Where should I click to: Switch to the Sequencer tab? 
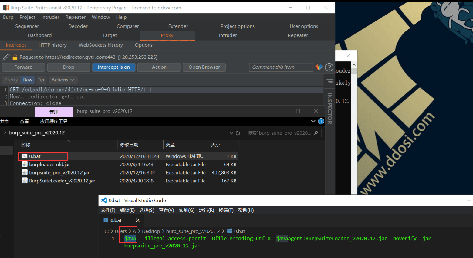27,26
